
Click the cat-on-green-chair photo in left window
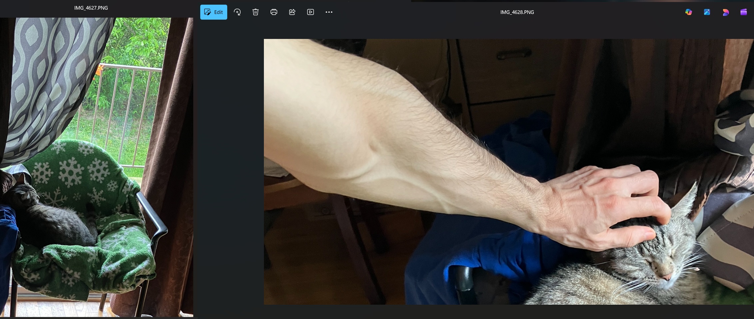[x=97, y=167]
